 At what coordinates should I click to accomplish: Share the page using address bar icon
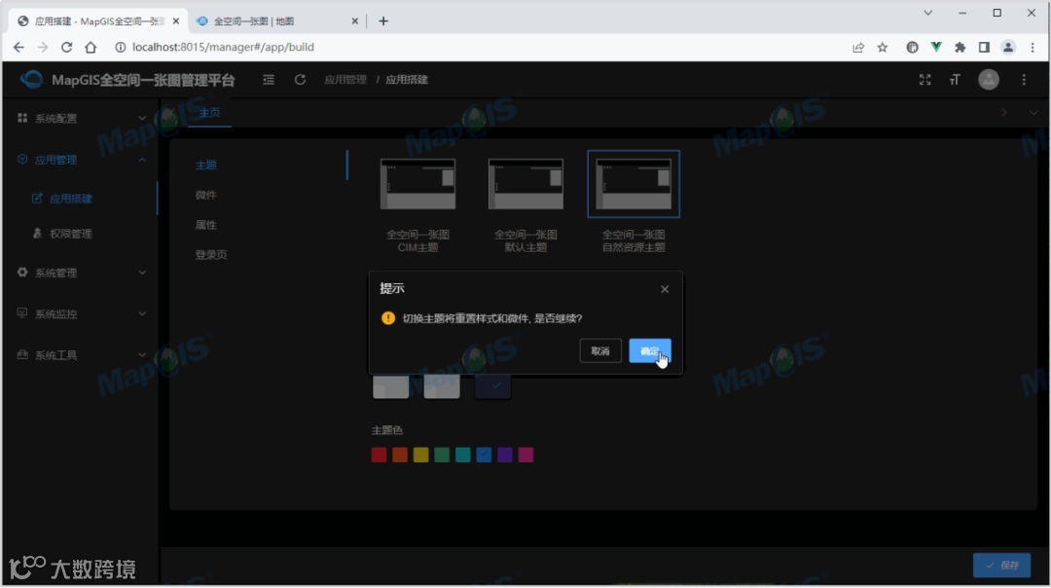858,47
